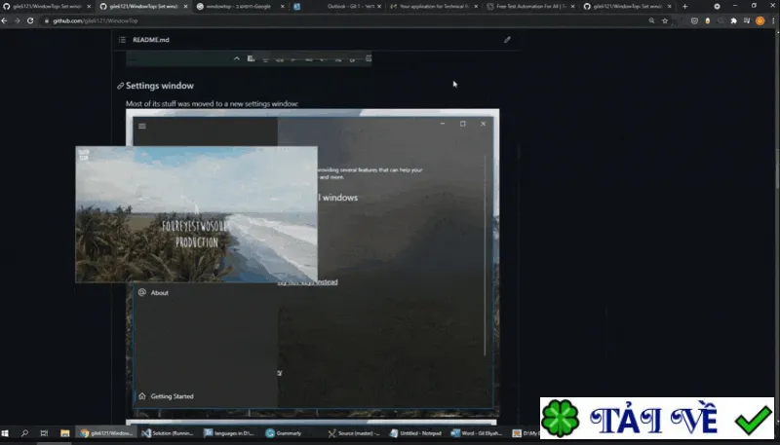Reload the page with the refresh icon
Image resolution: width=780 pixels, height=445 pixels.
(30, 20)
